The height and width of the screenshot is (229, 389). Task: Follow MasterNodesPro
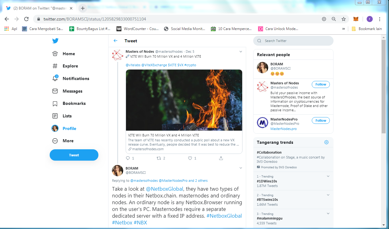[x=321, y=120]
